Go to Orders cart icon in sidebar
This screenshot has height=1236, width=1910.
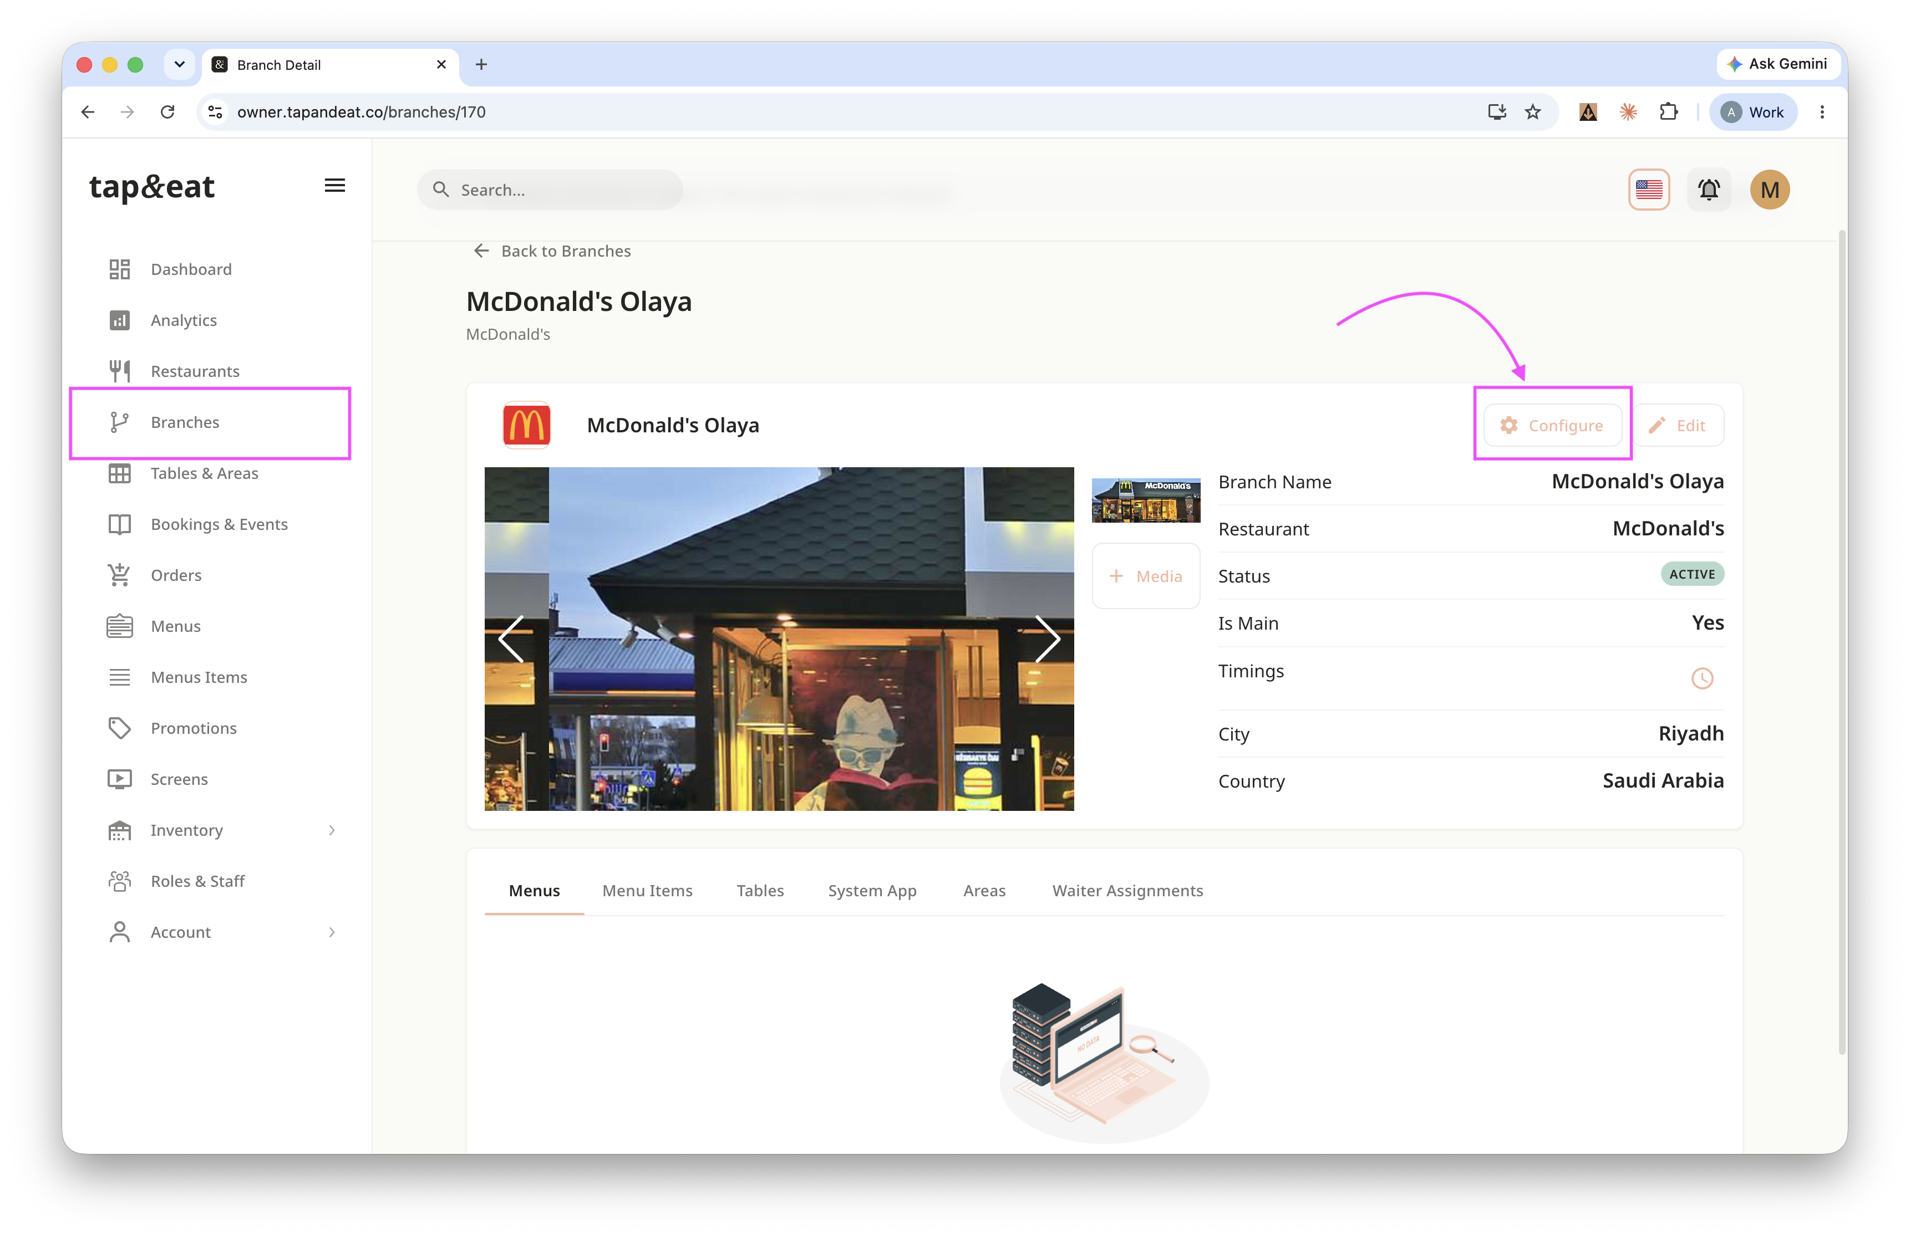[120, 574]
